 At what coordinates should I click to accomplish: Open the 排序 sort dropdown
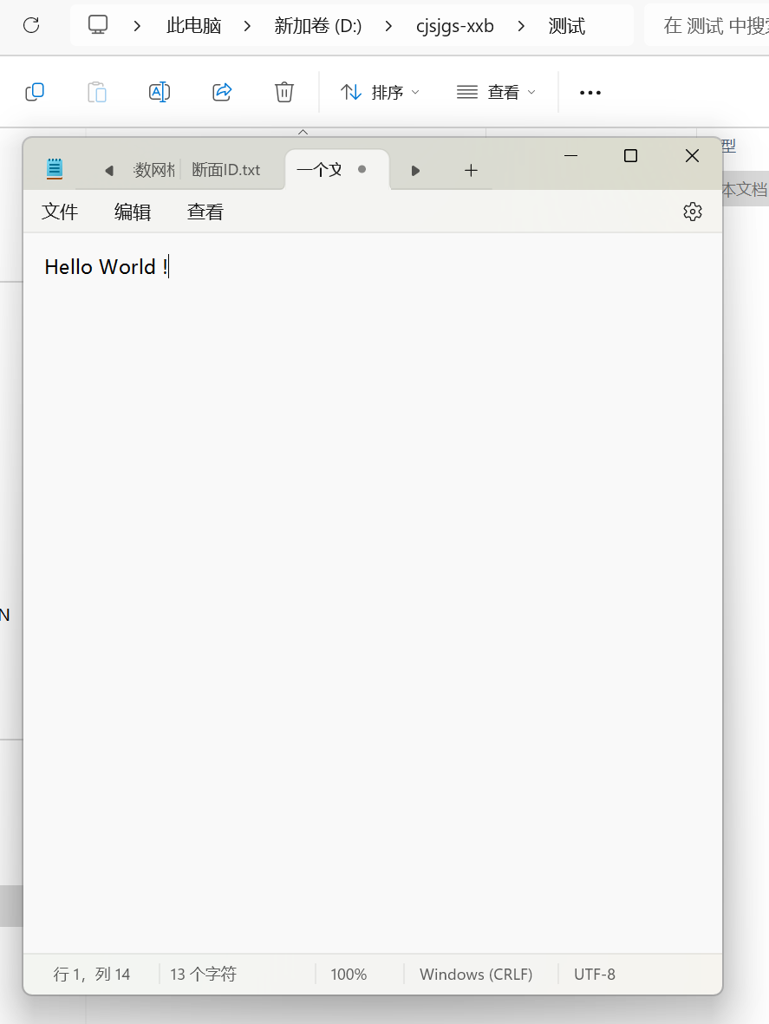(380, 92)
